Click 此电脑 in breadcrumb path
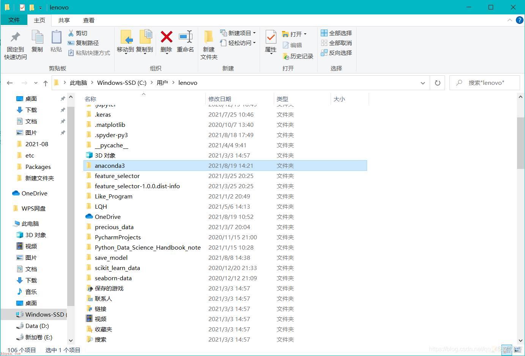 (x=78, y=83)
